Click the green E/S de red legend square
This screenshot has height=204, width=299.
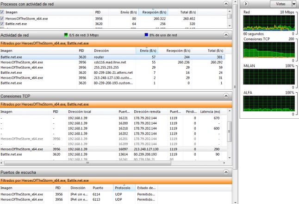pos(66,35)
